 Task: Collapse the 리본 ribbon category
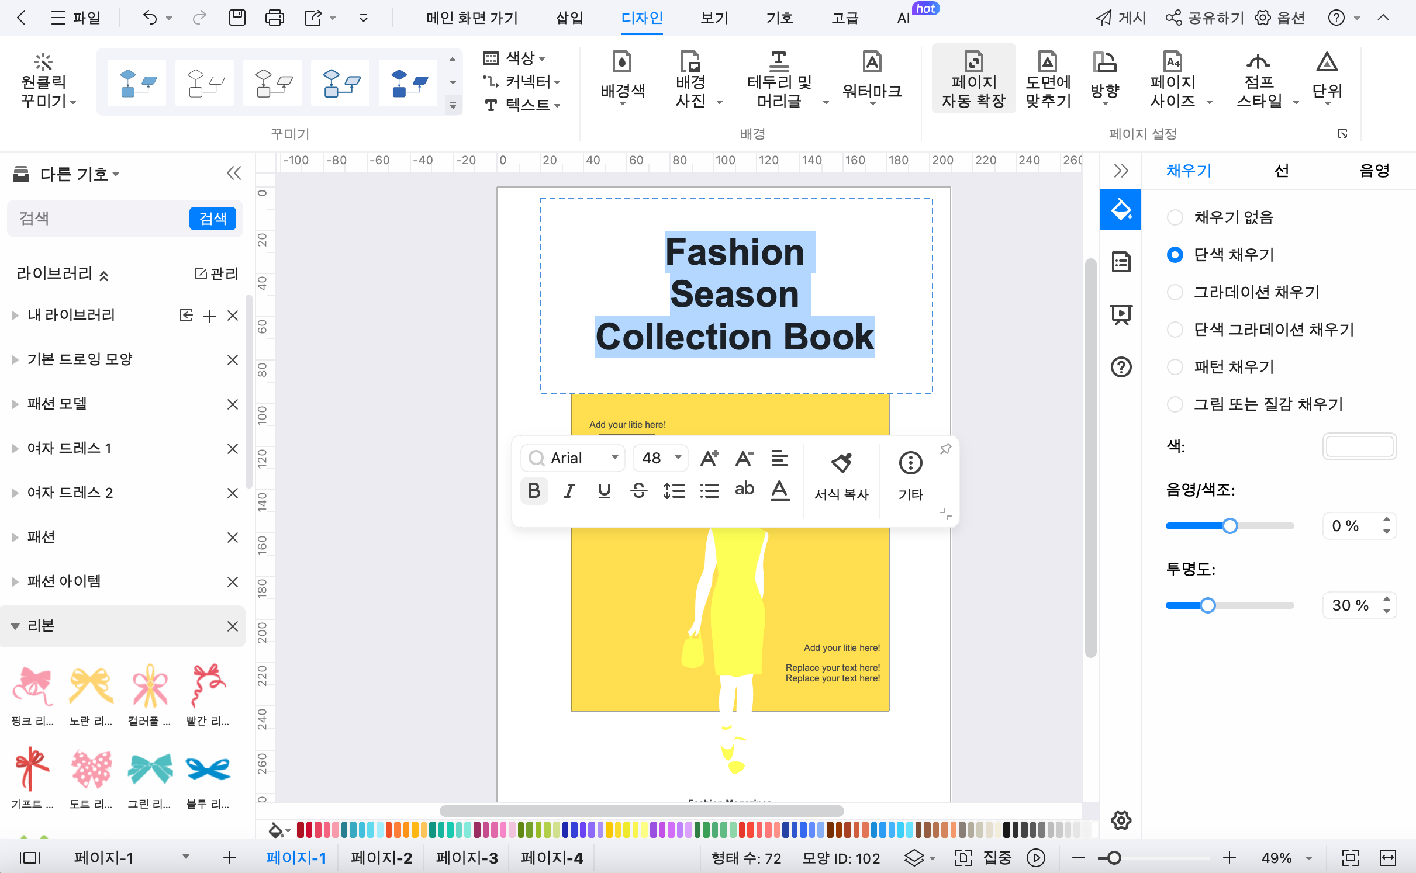point(15,626)
